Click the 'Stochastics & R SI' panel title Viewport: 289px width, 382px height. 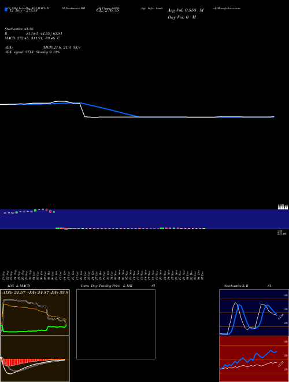[x=247, y=286]
